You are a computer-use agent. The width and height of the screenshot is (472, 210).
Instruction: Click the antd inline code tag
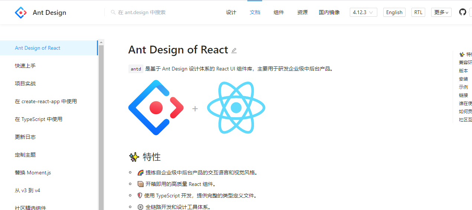tap(136, 69)
